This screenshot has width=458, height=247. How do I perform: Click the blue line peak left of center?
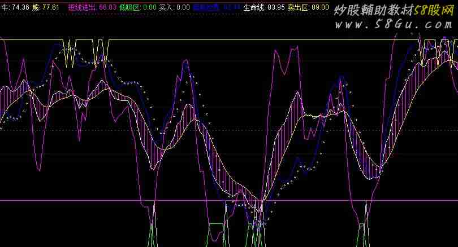(185, 62)
